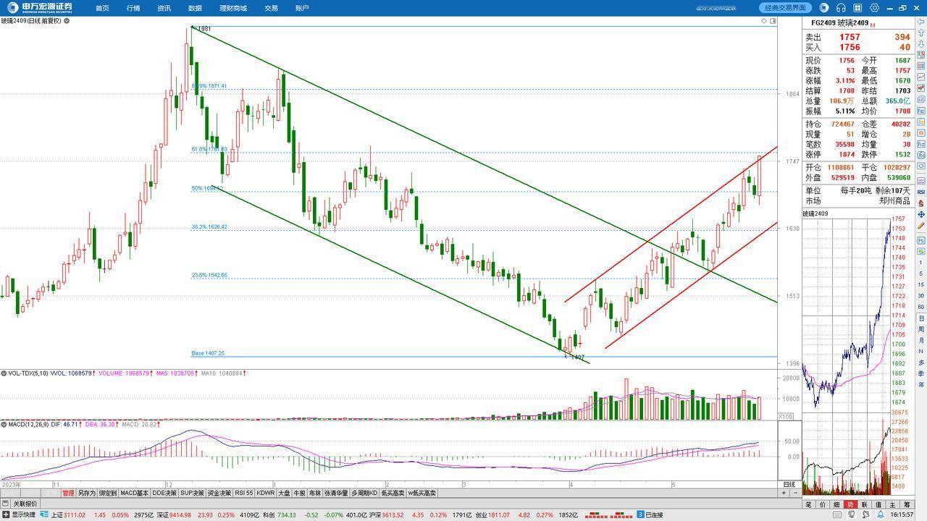
Task: Click the X100 volume scale label
Action: point(786,416)
